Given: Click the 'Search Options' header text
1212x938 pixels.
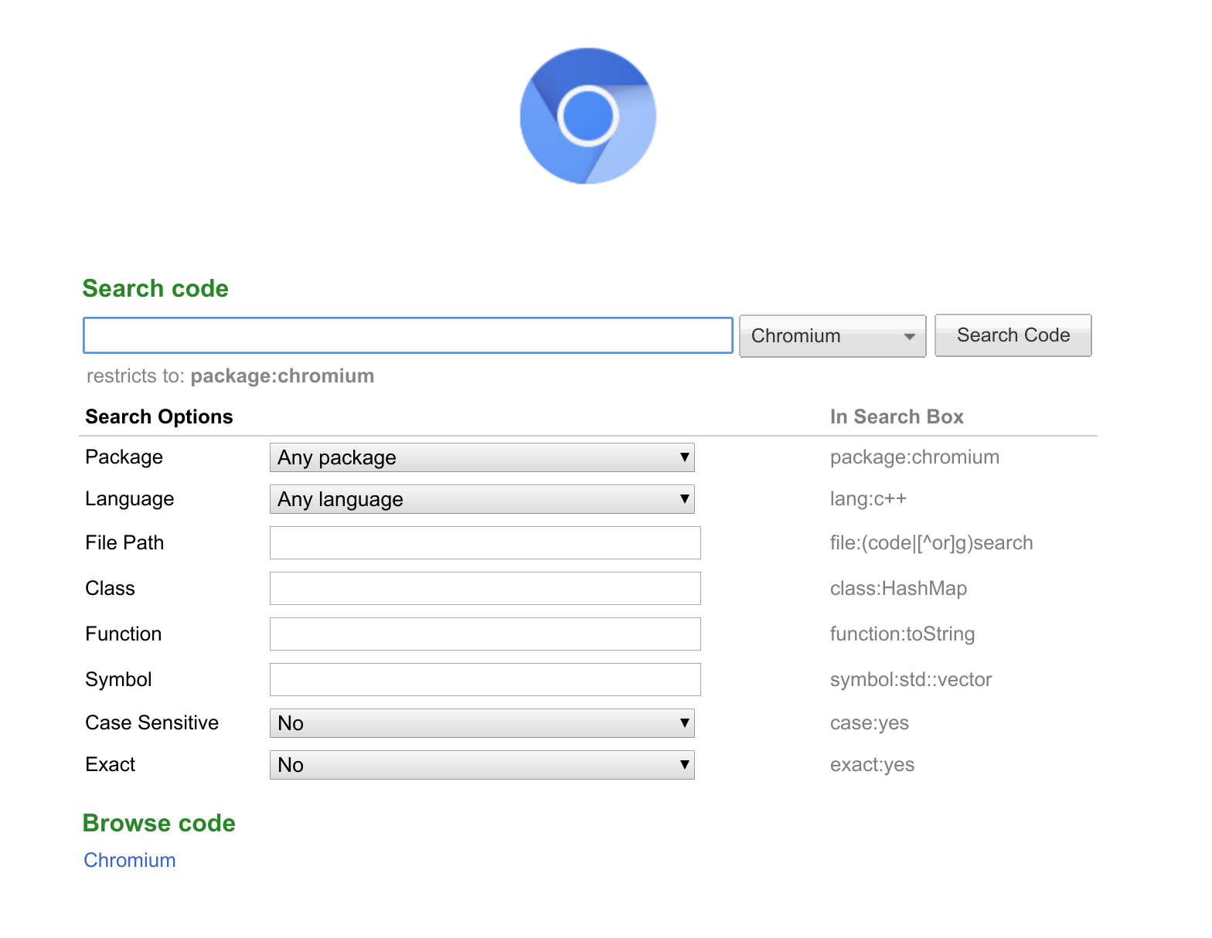Looking at the screenshot, I should (x=159, y=416).
